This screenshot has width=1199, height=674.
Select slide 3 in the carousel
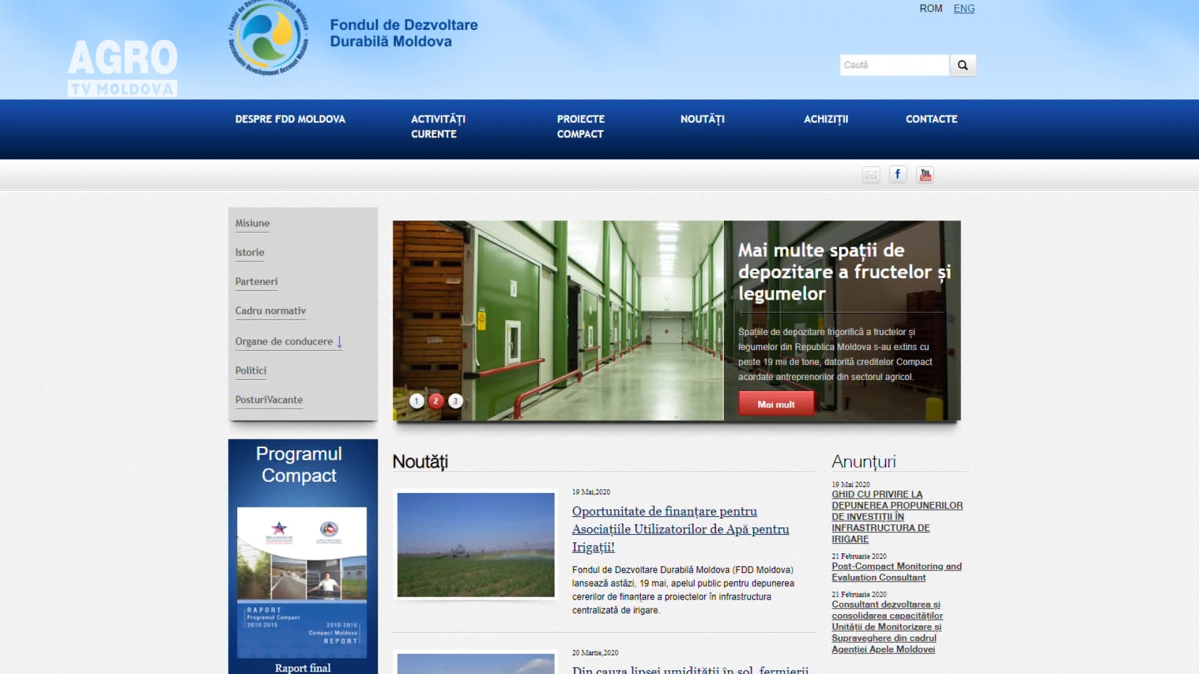[455, 401]
